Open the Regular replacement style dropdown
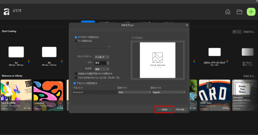Screen dimensions: 258x135 click(169, 92)
